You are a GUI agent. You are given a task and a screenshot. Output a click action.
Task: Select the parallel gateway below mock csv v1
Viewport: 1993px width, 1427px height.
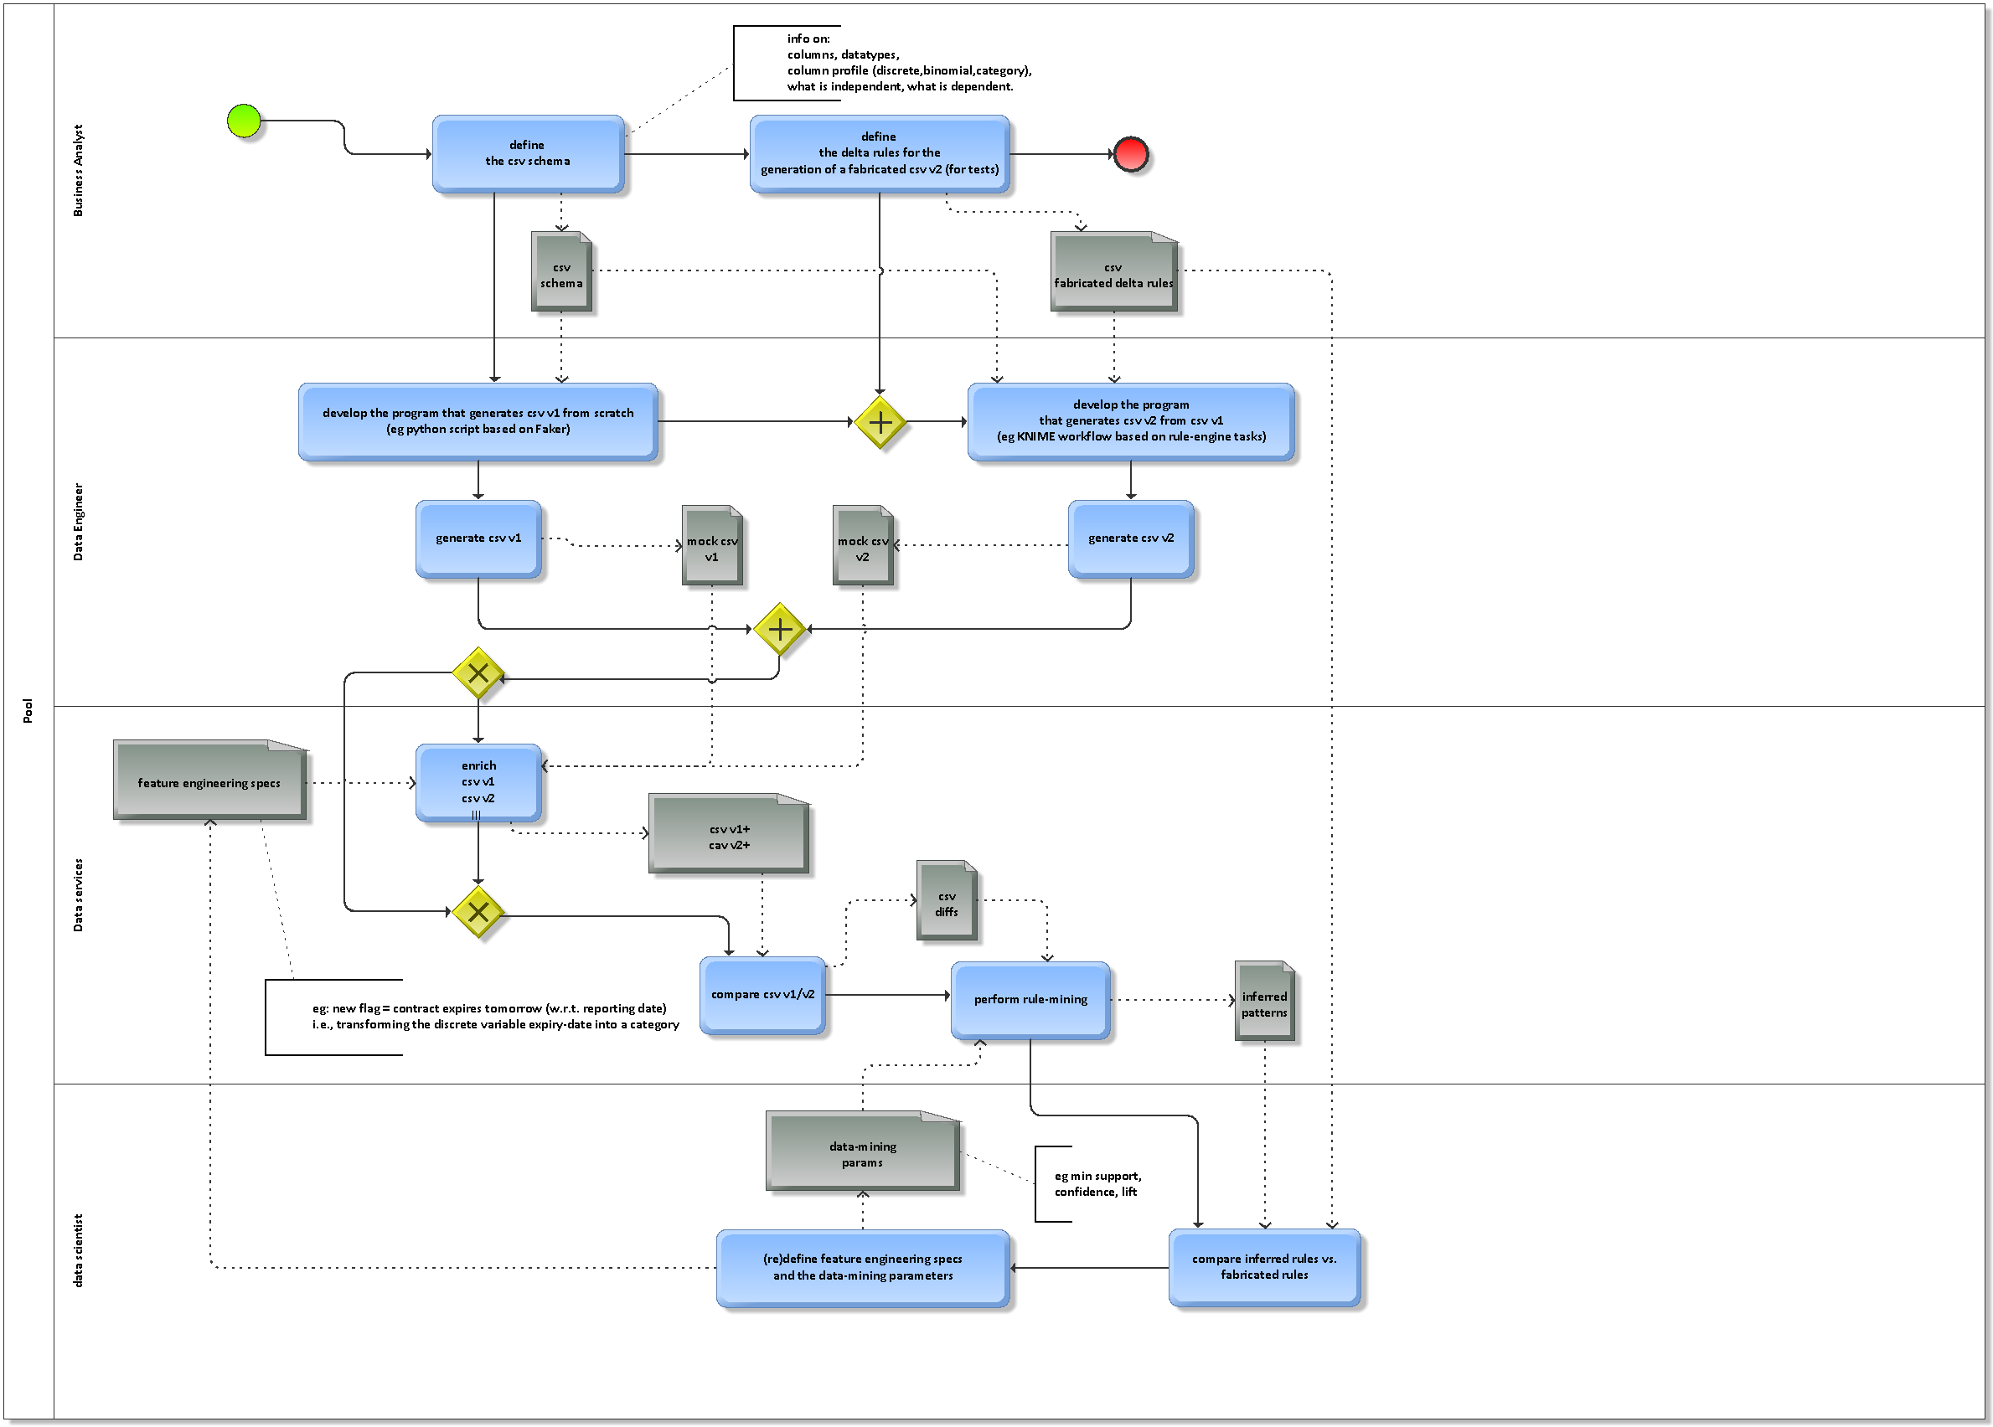pos(778,627)
